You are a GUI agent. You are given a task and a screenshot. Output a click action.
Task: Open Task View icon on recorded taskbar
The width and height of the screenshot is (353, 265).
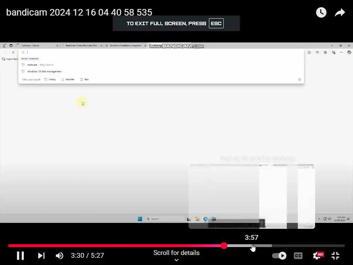pyautogui.click(x=189, y=219)
